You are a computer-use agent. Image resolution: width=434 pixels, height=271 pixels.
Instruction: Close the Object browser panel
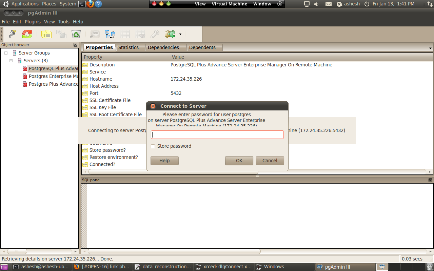(x=75, y=45)
